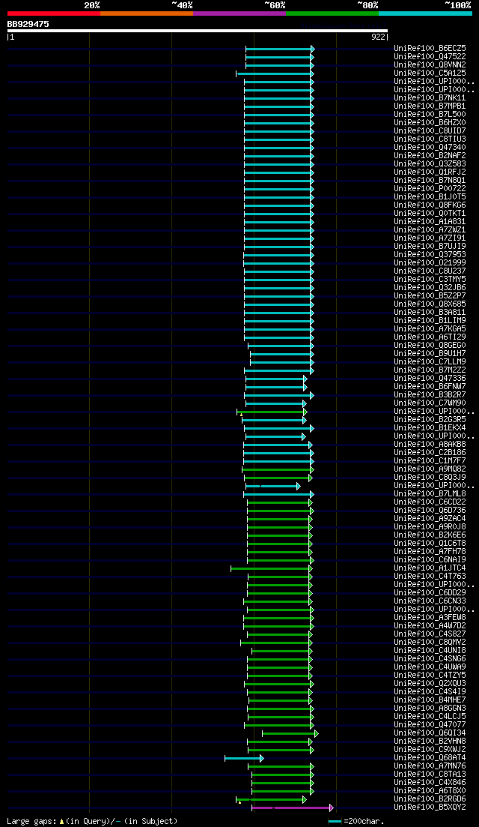
Task: Click the yellow query gap marker near UniRef100_B2RGD6
Action: point(239,802)
